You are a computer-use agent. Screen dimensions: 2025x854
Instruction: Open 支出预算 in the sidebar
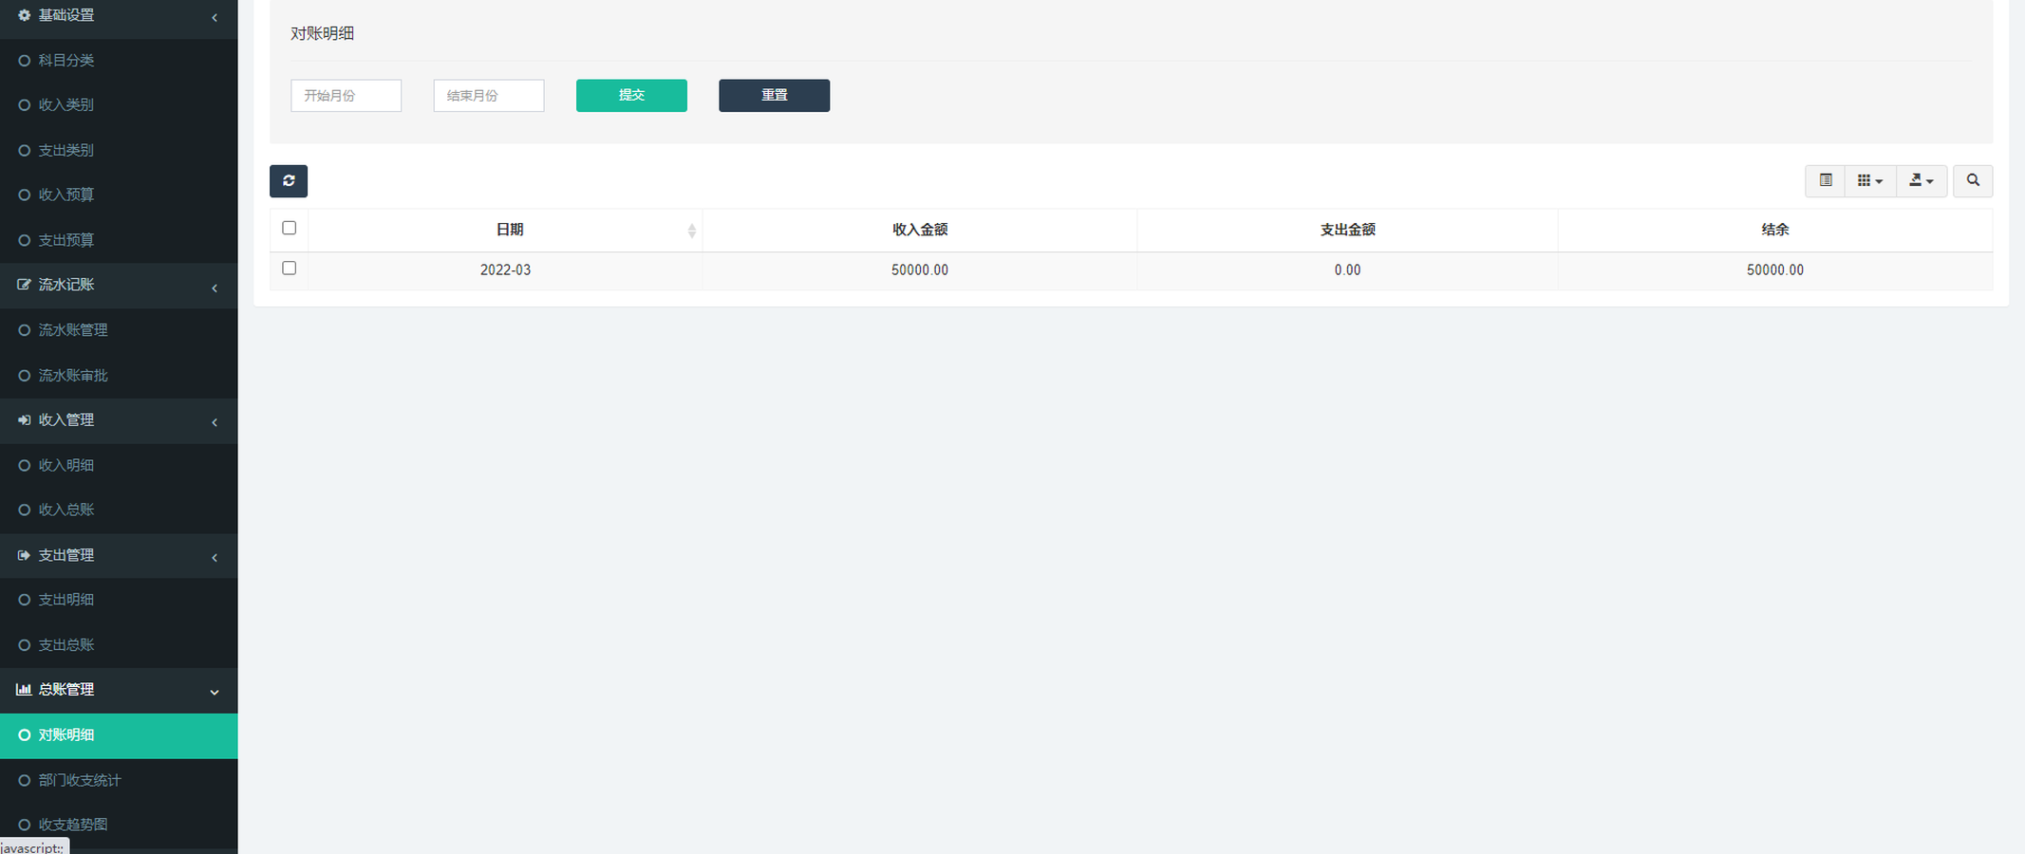pos(119,240)
